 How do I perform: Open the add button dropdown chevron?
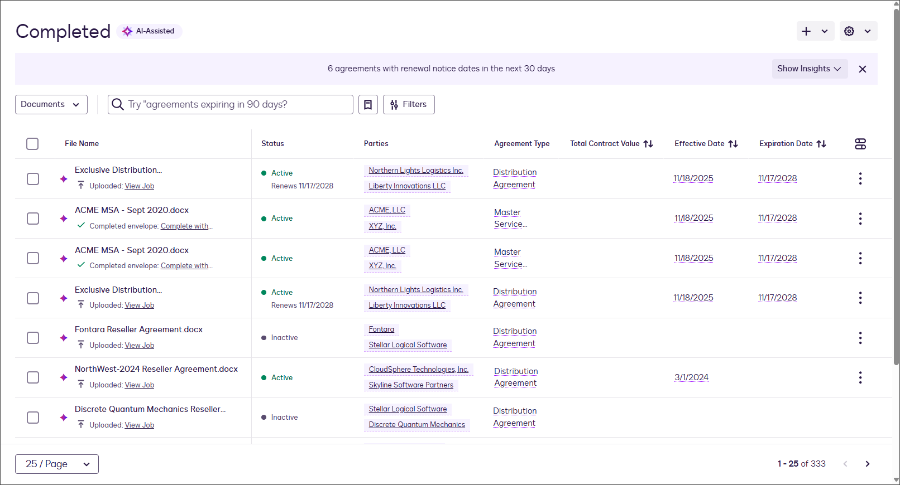(x=825, y=31)
